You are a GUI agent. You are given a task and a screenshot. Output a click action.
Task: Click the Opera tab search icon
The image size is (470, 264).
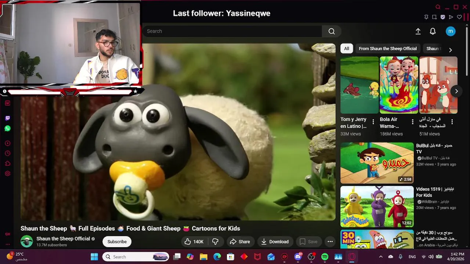coord(438,7)
